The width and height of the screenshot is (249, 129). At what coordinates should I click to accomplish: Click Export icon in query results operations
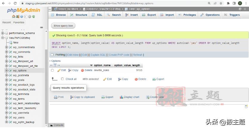103,97
